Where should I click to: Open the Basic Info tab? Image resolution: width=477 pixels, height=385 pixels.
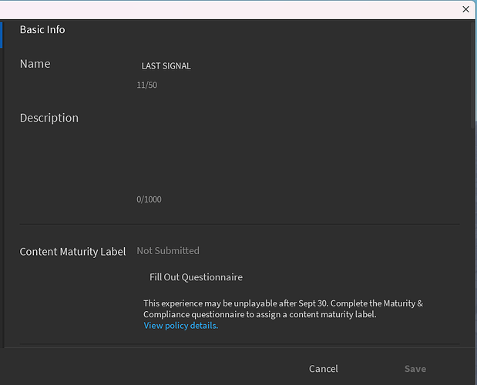[42, 30]
